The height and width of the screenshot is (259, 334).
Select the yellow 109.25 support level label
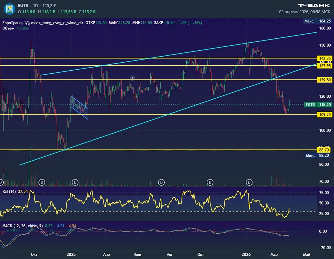[325, 114]
